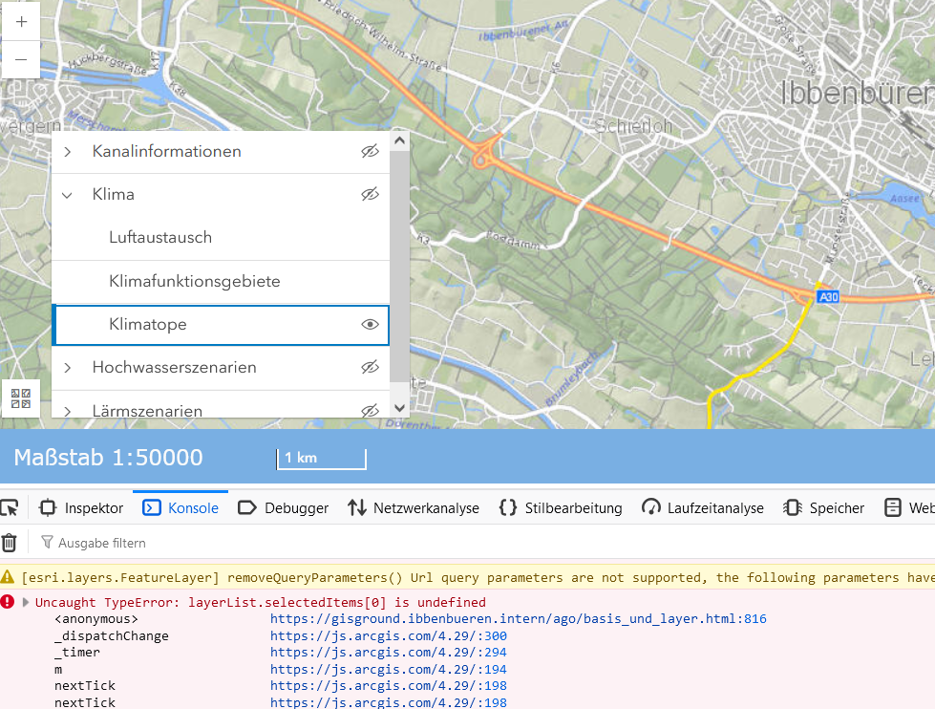Open the basemap gallery widget
The height and width of the screenshot is (709, 935).
pos(20,398)
